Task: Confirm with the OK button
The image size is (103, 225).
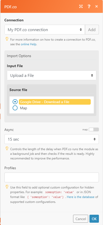Action: coord(94,219)
